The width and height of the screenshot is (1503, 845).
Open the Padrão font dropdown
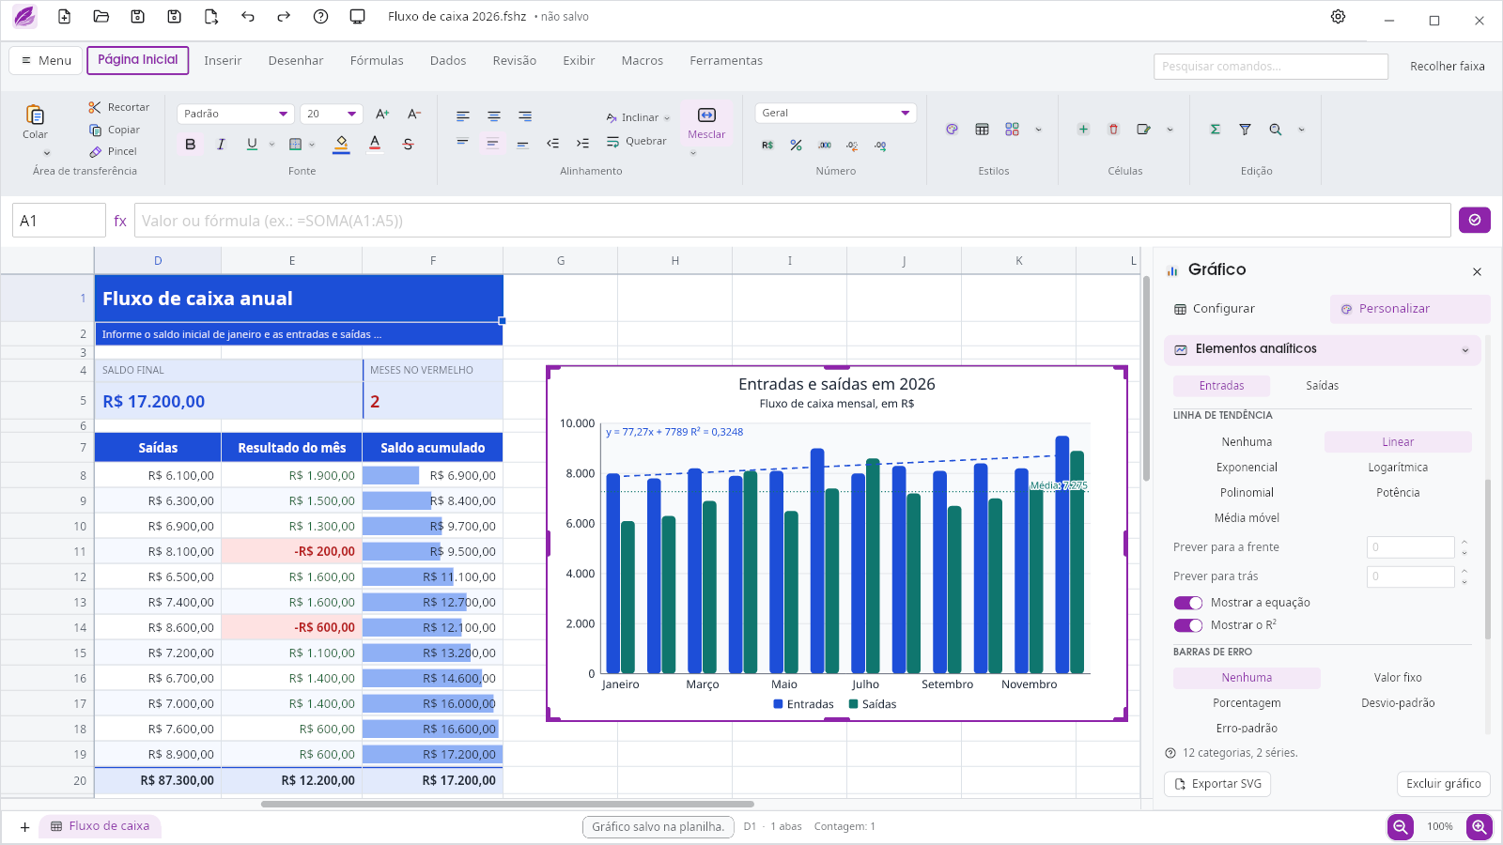point(236,114)
